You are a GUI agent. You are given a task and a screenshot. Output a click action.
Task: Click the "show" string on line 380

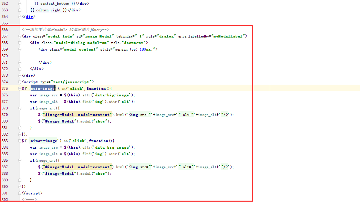pyautogui.click(x=100, y=121)
